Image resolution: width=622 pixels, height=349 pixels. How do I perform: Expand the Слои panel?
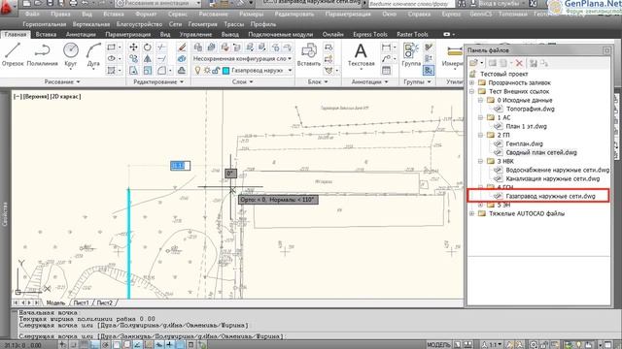coord(242,81)
